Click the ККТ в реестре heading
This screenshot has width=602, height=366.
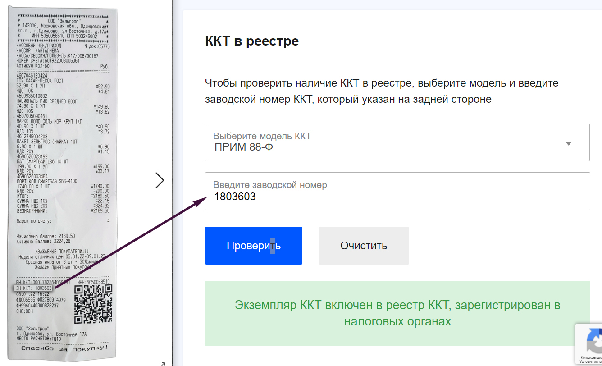pyautogui.click(x=251, y=41)
